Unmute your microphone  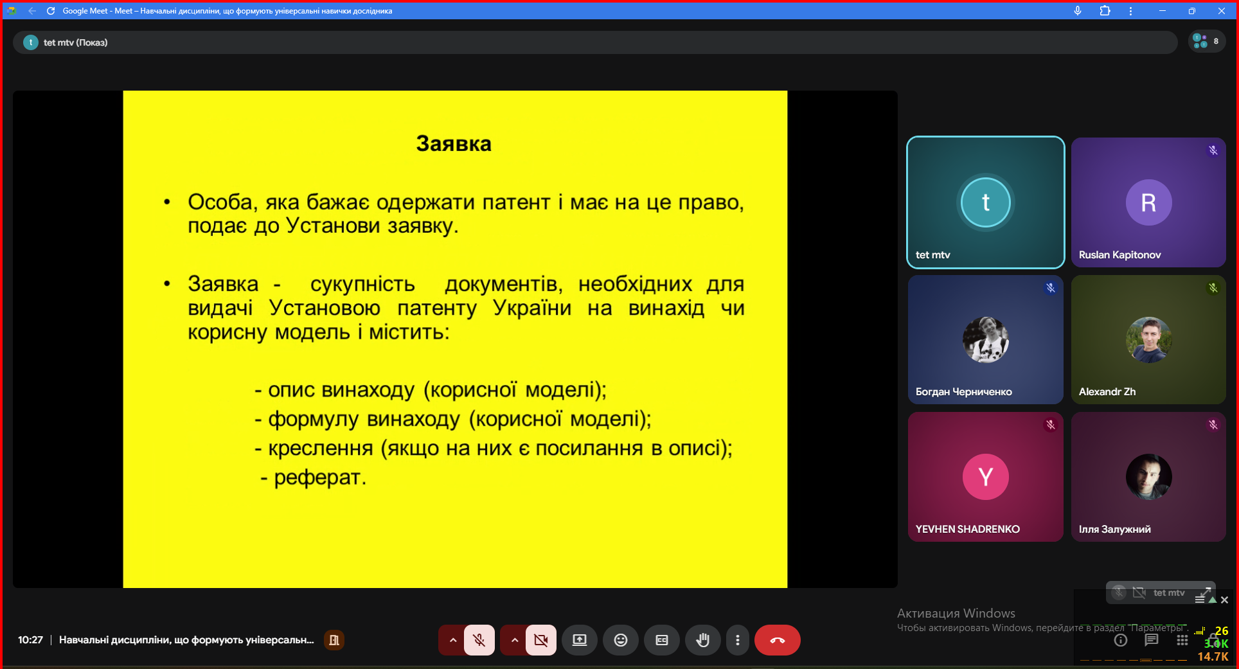[479, 640]
